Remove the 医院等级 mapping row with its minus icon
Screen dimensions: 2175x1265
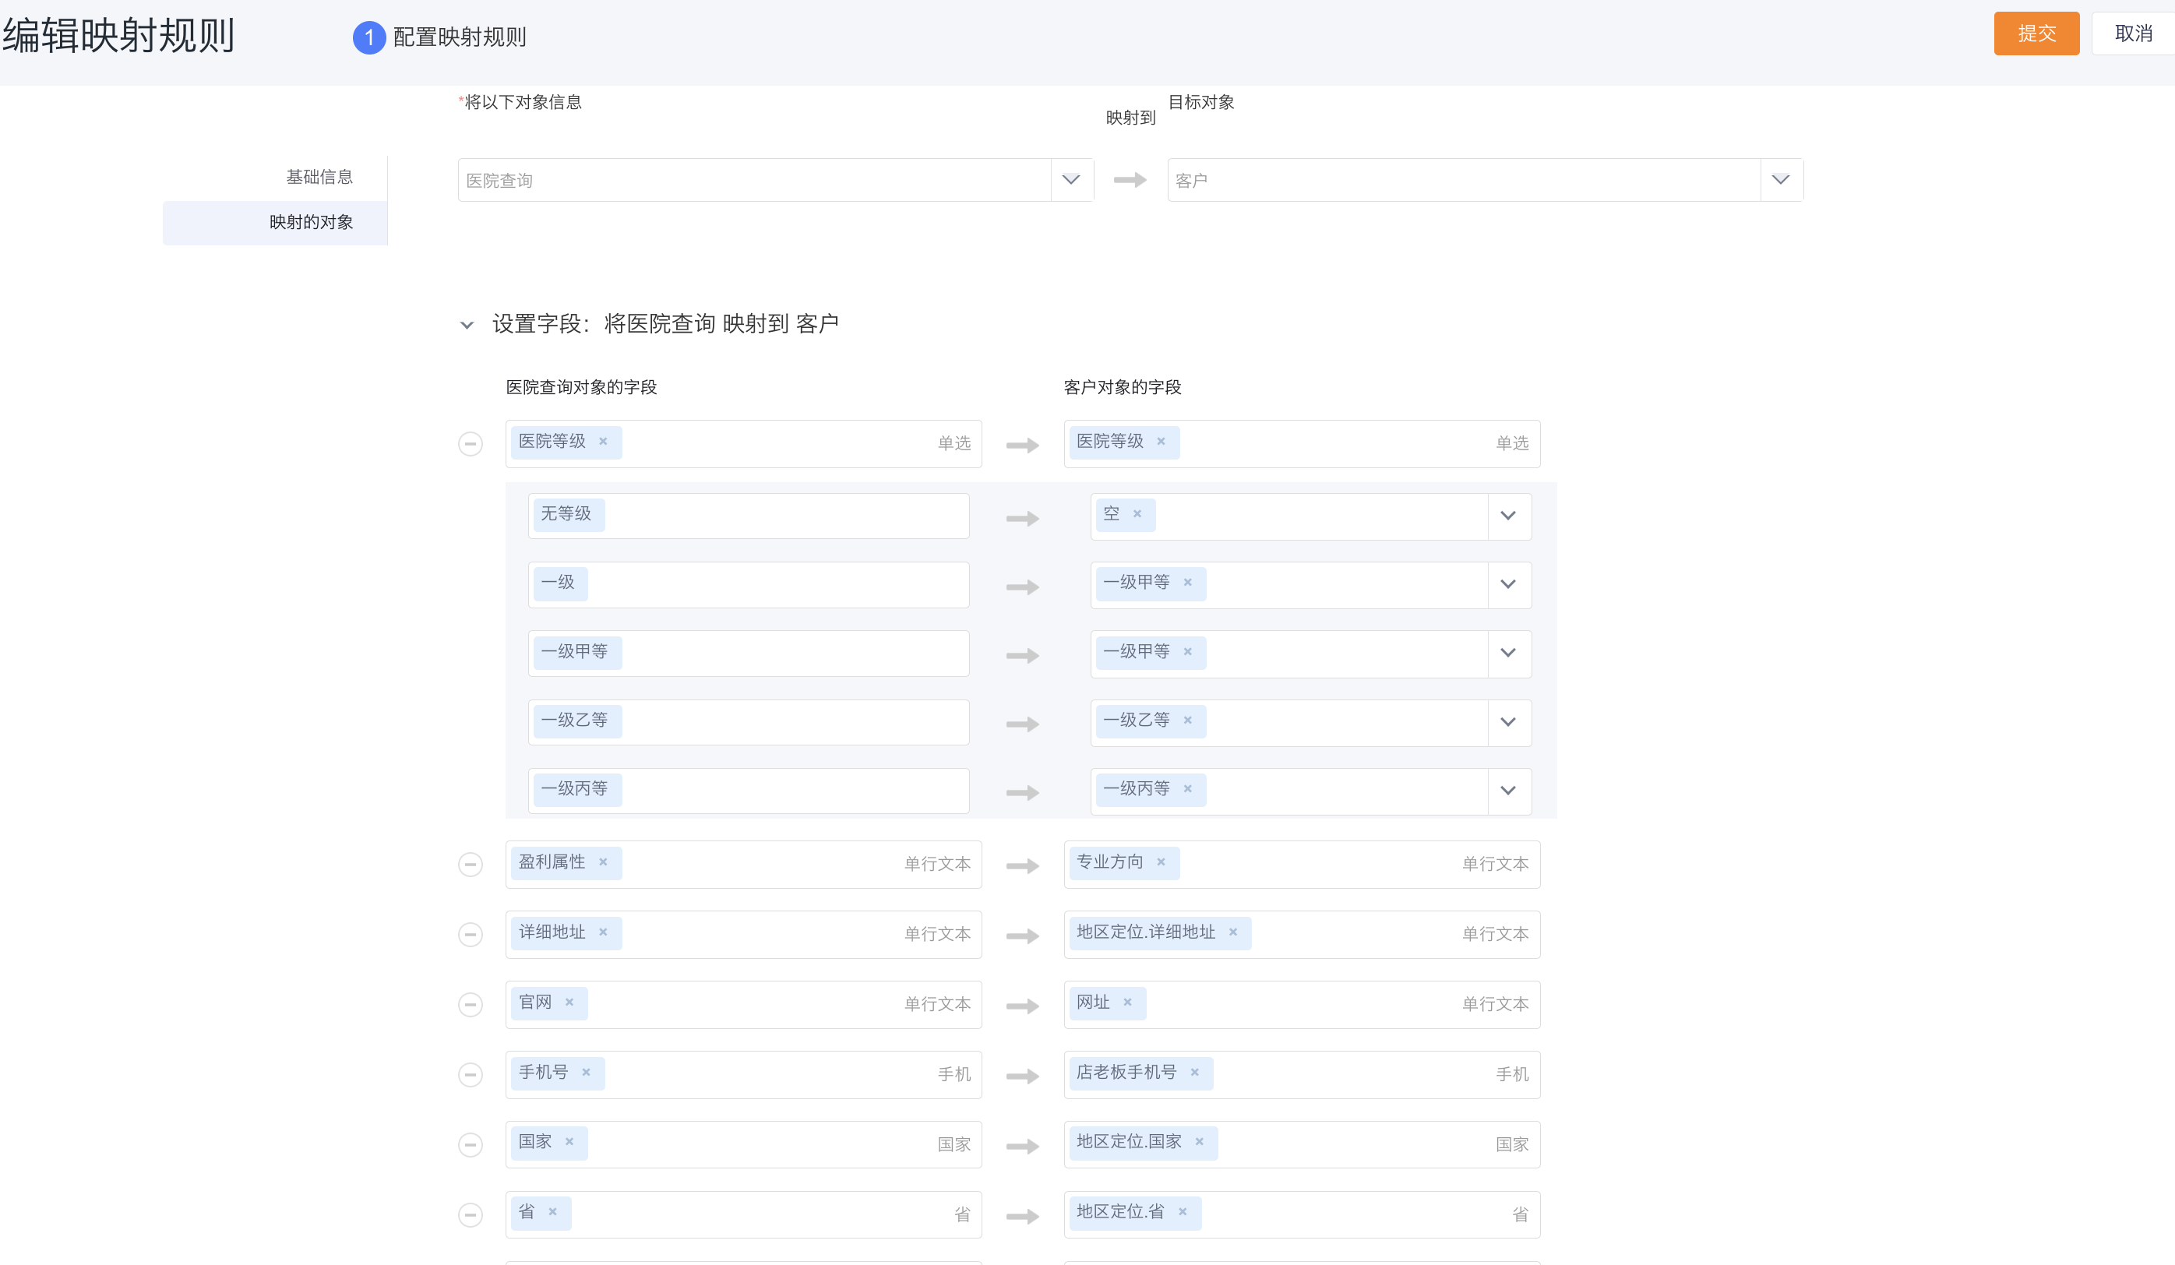tap(471, 443)
